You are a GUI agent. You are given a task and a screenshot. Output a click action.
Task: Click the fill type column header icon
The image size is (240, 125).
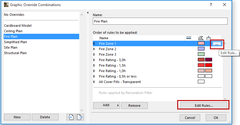coord(201,38)
